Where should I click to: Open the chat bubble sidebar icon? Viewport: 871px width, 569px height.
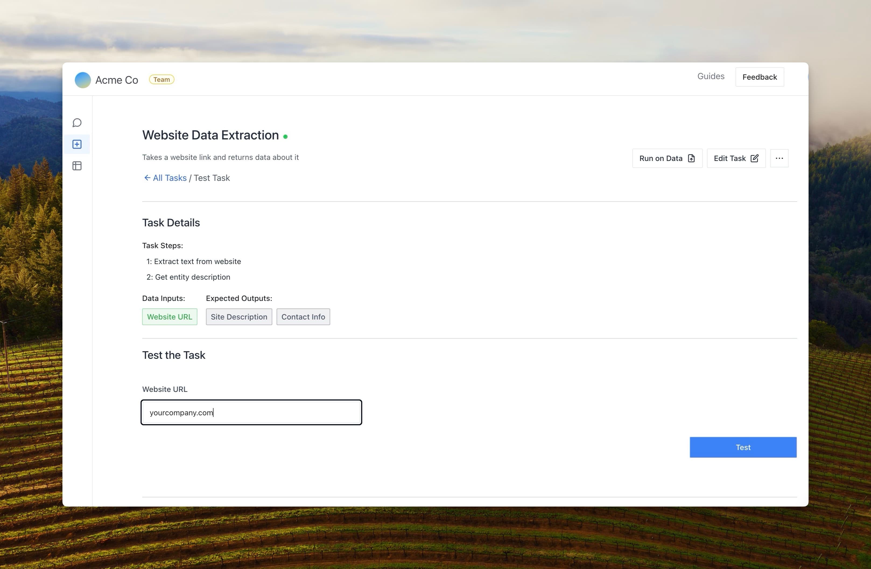(77, 122)
